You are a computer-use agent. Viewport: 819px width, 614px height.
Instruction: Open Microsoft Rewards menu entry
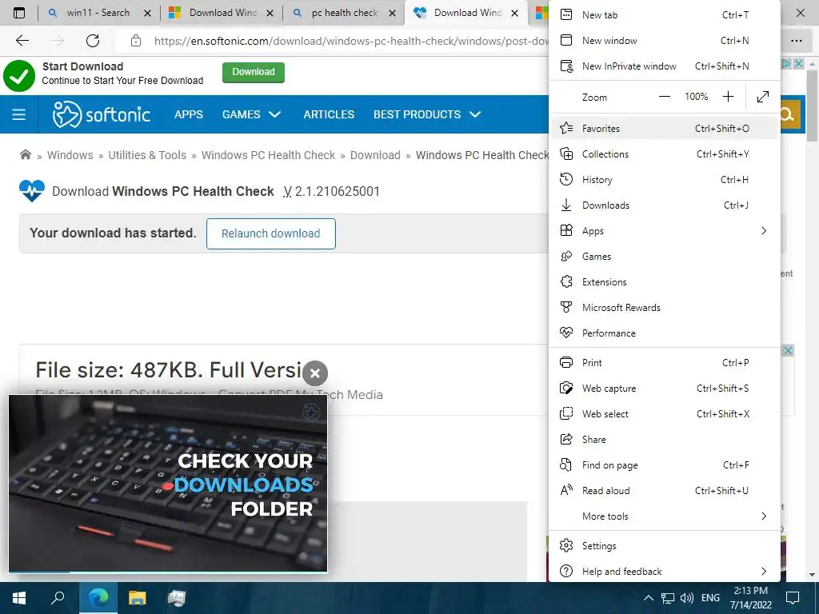[x=665, y=308]
